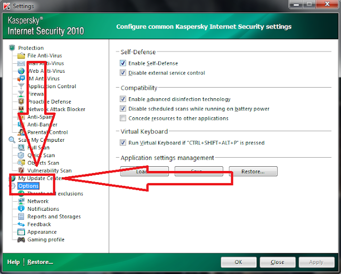Screen dimensions: 341x274
Task: Click the Kaspersky logo in title bar
Action: click(7, 6)
